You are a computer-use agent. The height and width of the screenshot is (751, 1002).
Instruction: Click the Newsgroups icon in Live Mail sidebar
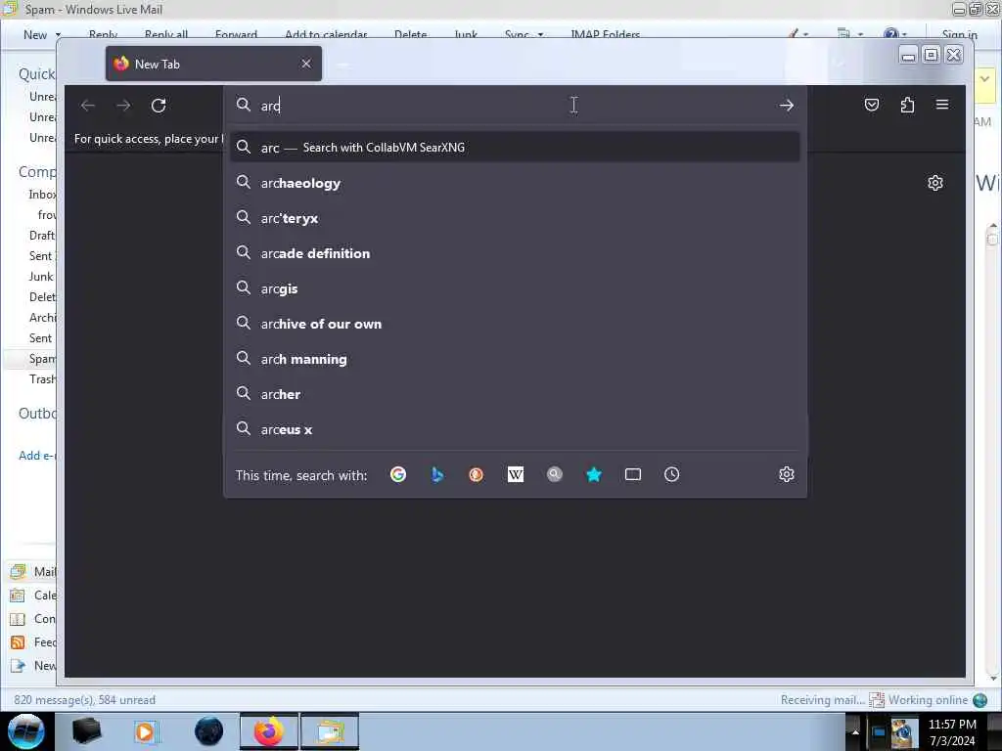tap(18, 666)
